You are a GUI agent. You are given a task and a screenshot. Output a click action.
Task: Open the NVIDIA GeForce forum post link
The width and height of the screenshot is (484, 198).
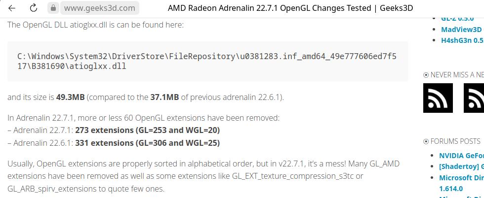[461, 156]
